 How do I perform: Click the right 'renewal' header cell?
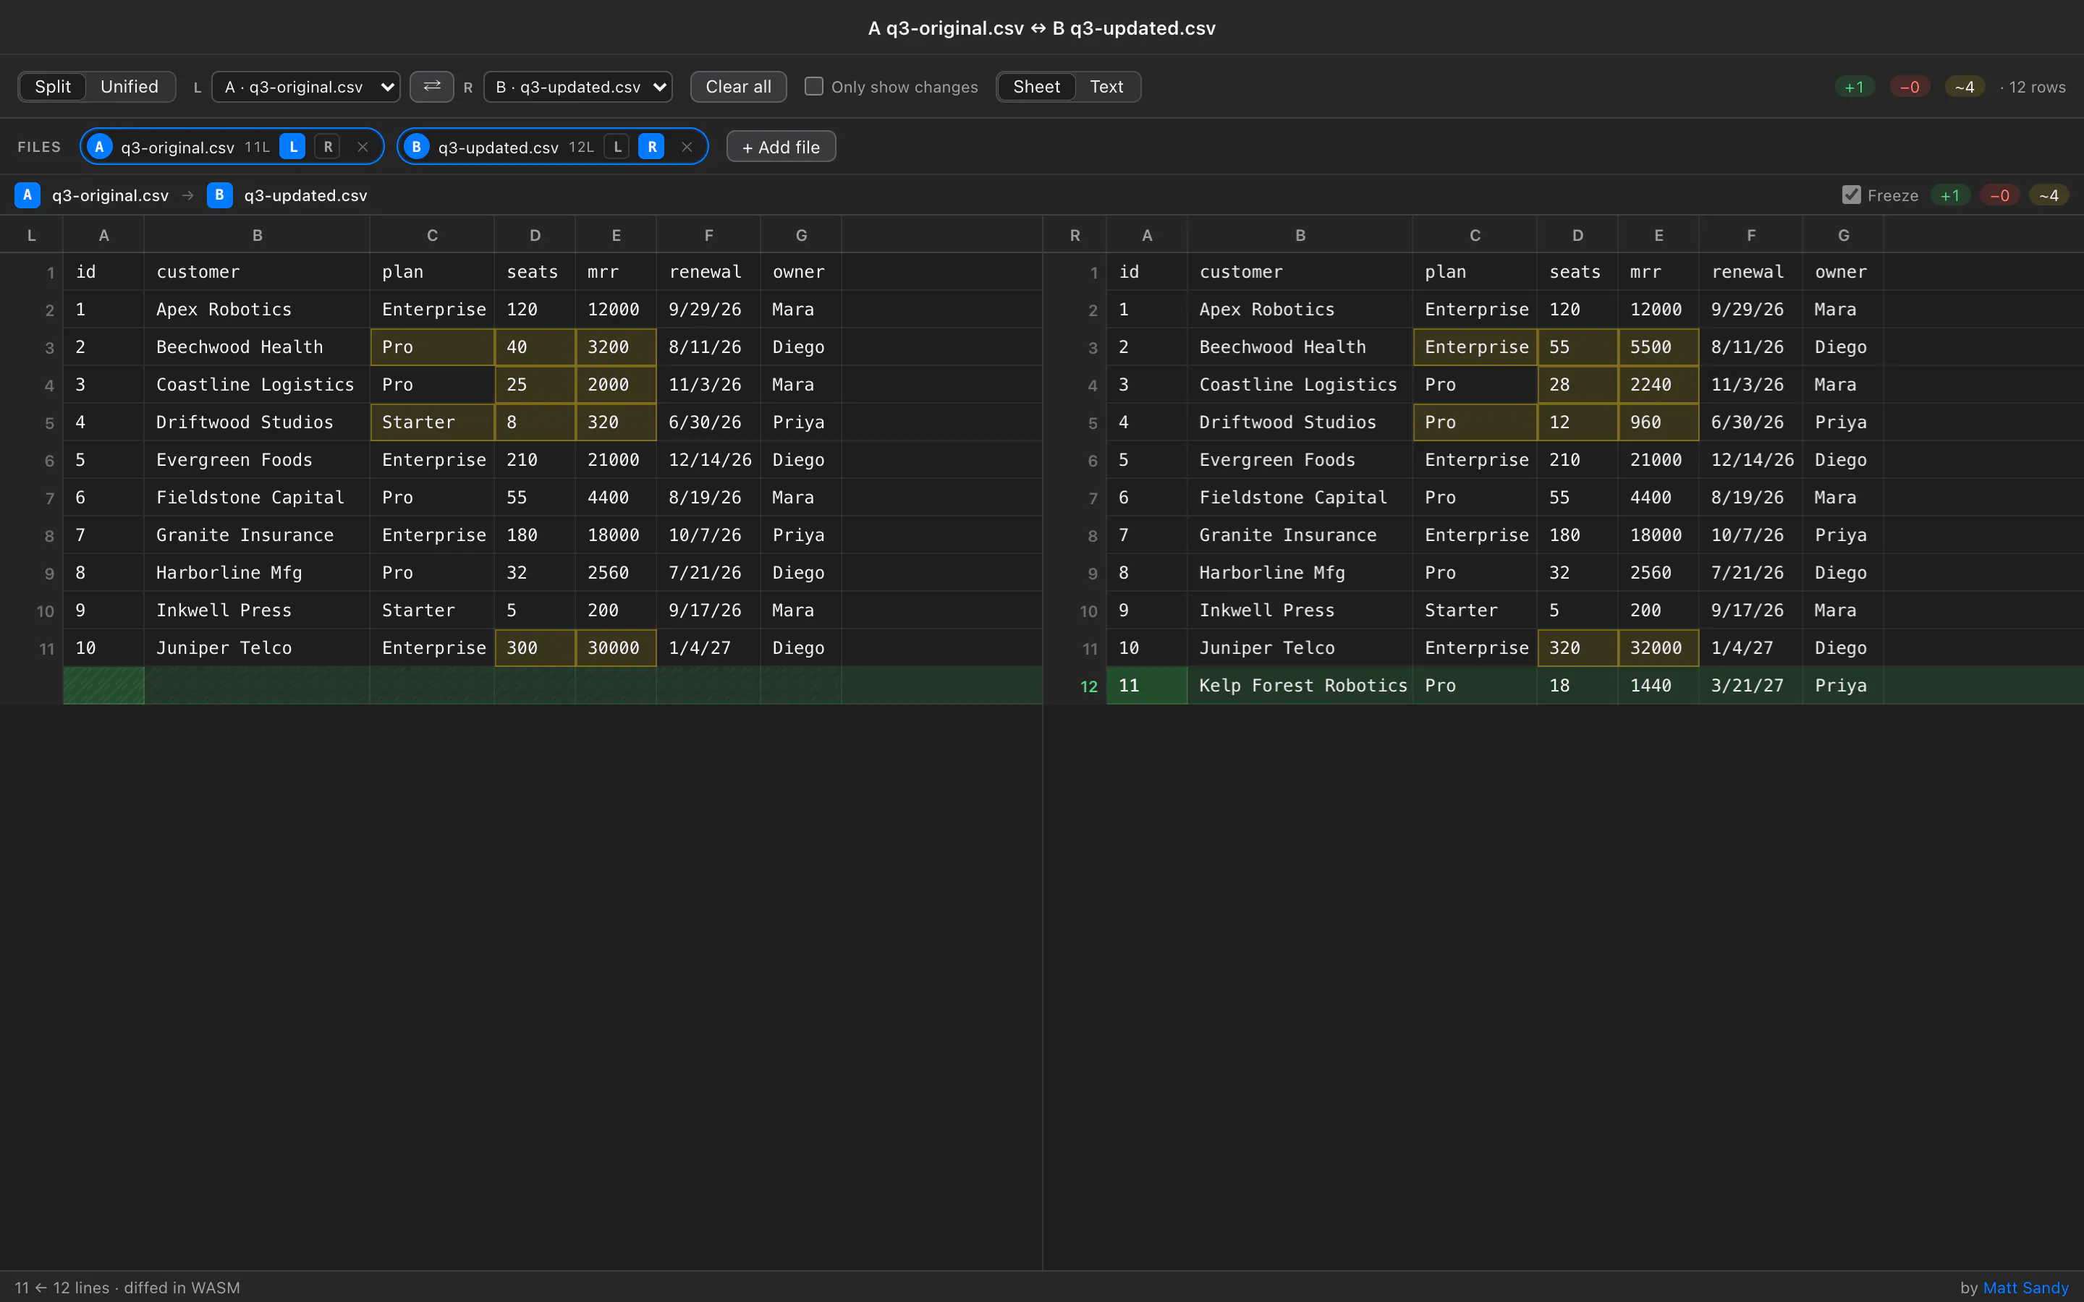click(x=1750, y=272)
